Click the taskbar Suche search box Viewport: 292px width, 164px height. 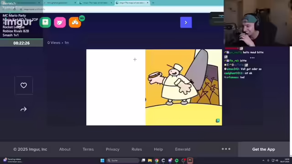click(123, 160)
